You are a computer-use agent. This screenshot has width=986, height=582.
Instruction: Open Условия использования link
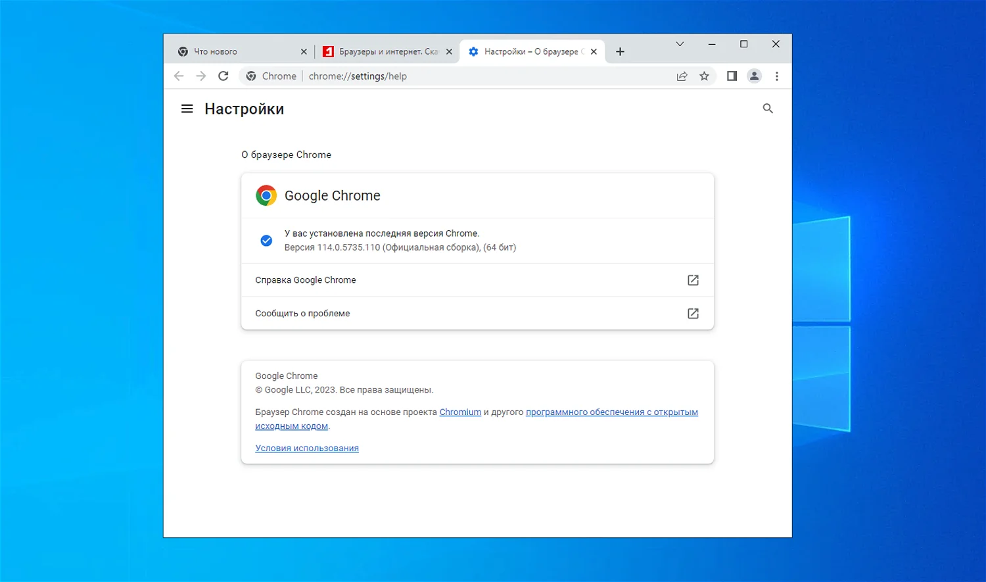pos(306,448)
